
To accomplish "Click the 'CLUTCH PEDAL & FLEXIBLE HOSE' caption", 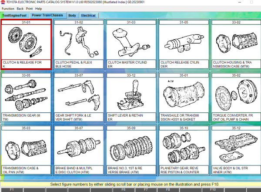I will (x=79, y=64).
